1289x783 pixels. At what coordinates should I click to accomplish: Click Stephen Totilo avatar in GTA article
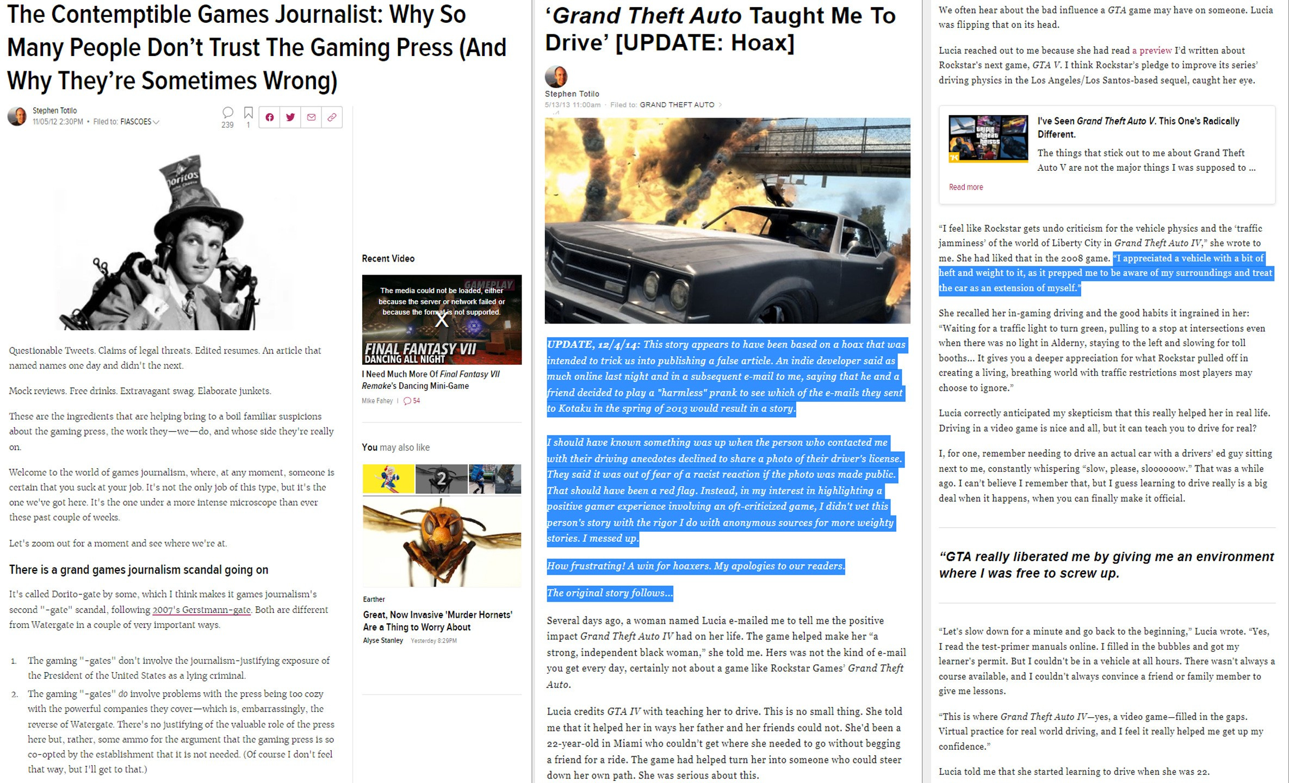point(556,77)
